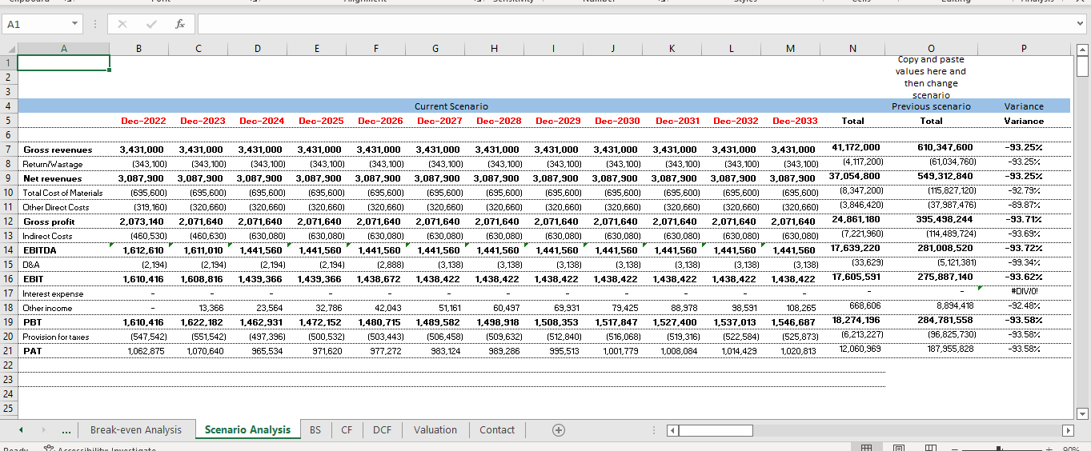Image resolution: width=1091 pixels, height=451 pixels.
Task: Click the Dec-2022 column label
Action: point(143,121)
